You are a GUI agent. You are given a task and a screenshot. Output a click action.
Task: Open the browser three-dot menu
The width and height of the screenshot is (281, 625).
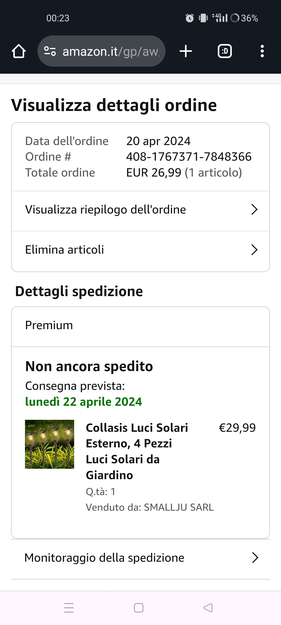[x=262, y=51]
